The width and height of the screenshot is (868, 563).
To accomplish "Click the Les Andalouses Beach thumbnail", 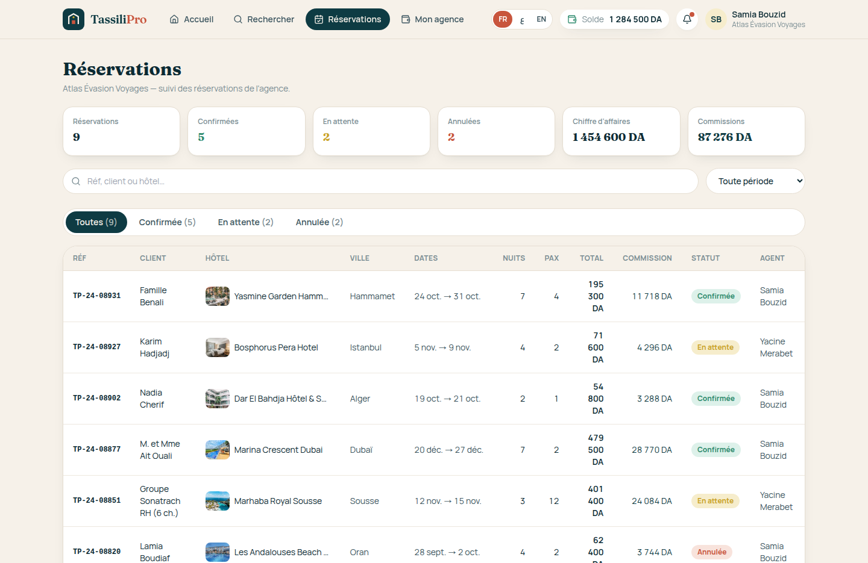I will (x=218, y=552).
